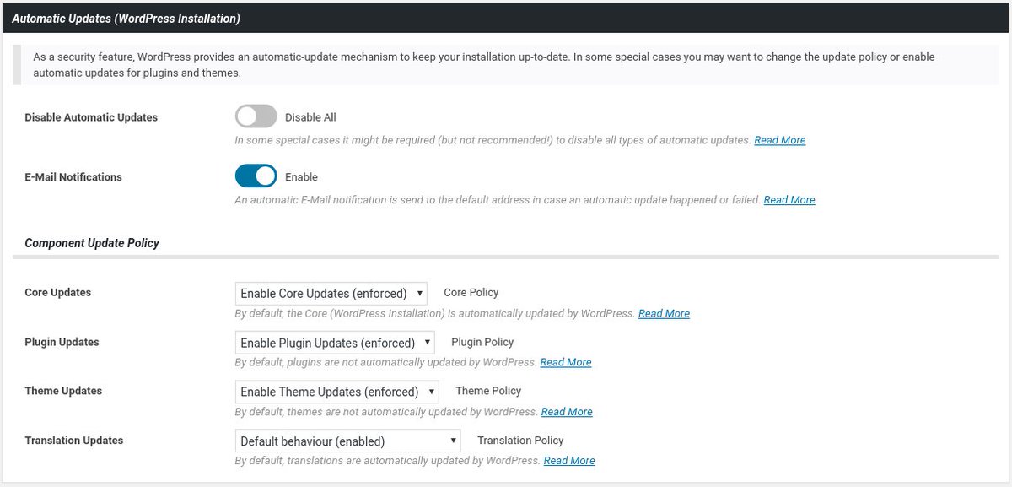This screenshot has width=1012, height=487.
Task: Click the 'Disable All' toggle label
Action: point(310,117)
